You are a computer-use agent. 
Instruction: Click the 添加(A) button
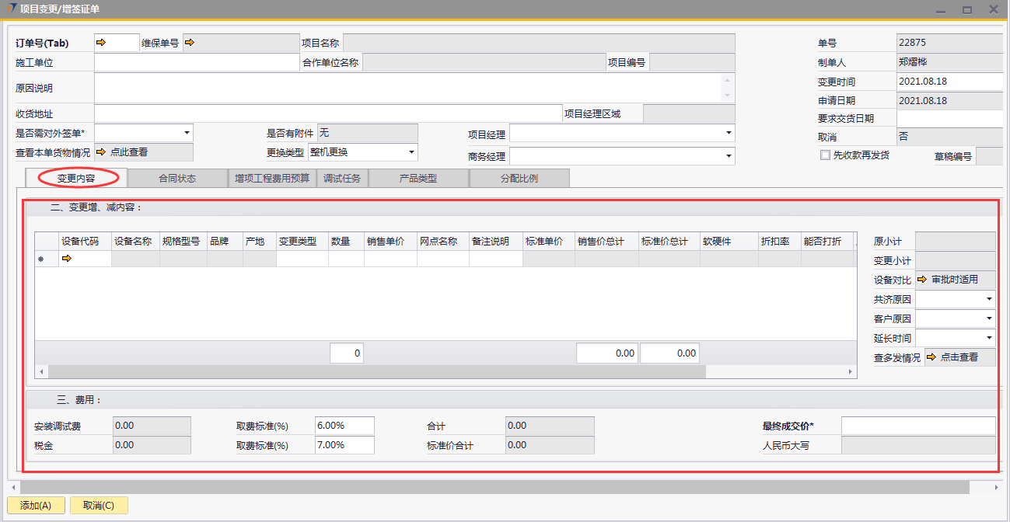pos(36,506)
